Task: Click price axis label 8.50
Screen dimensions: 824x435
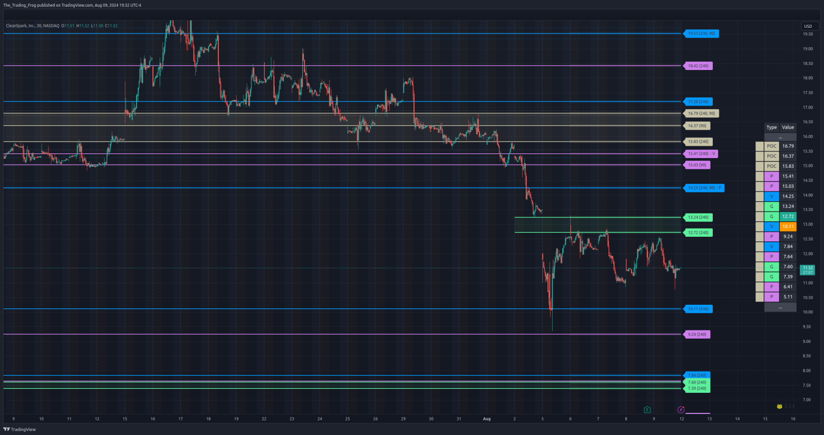Action: (807, 356)
